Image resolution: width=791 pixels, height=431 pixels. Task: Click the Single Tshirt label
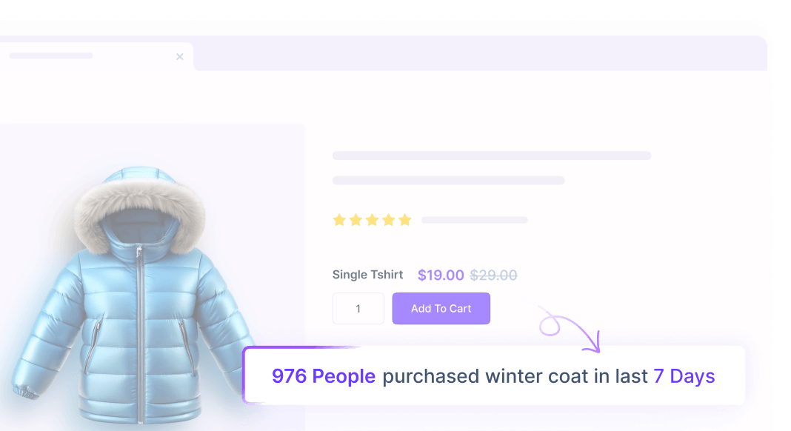coord(367,275)
